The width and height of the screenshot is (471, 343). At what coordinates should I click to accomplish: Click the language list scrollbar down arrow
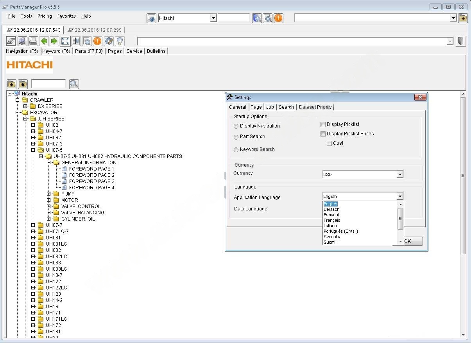coord(400,242)
